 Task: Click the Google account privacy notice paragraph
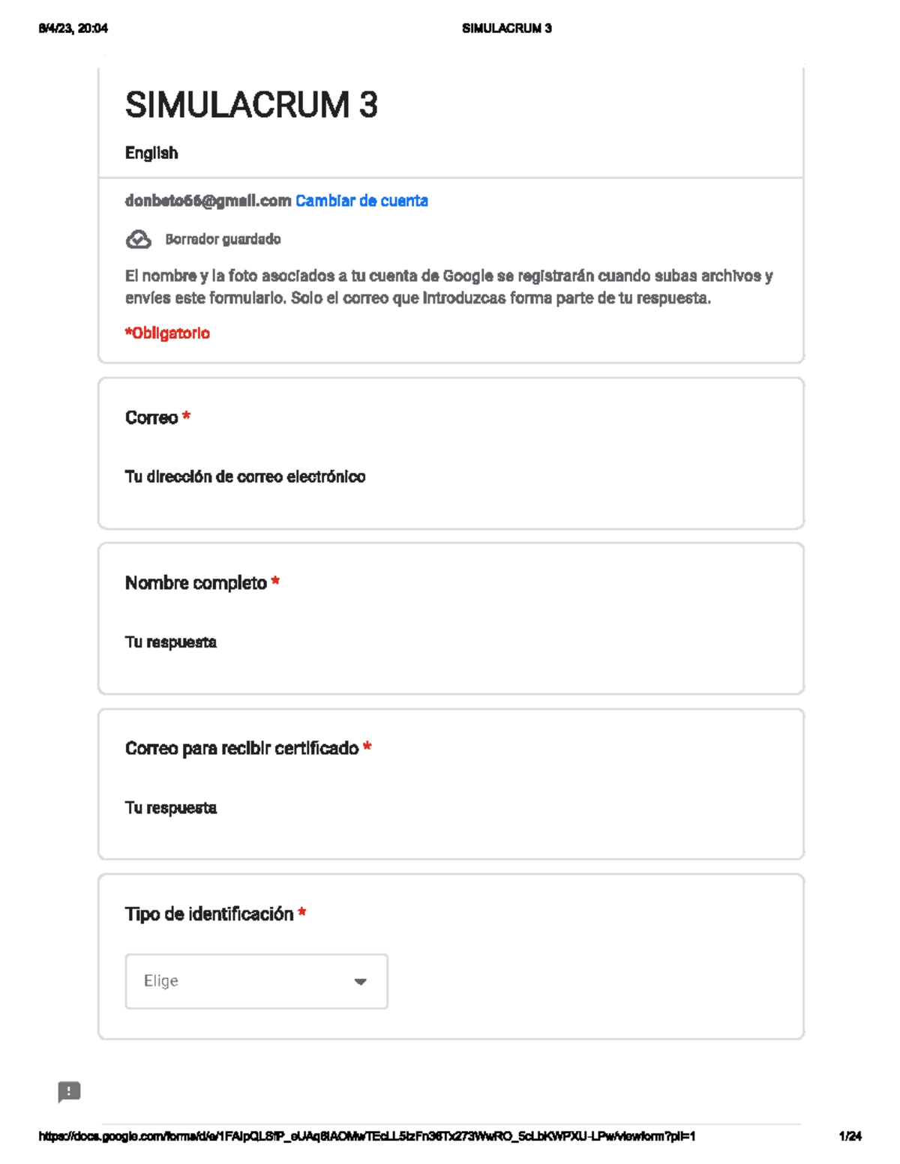448,287
